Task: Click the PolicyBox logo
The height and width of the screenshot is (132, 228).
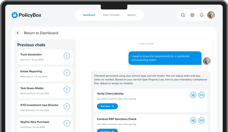Action: point(26,15)
